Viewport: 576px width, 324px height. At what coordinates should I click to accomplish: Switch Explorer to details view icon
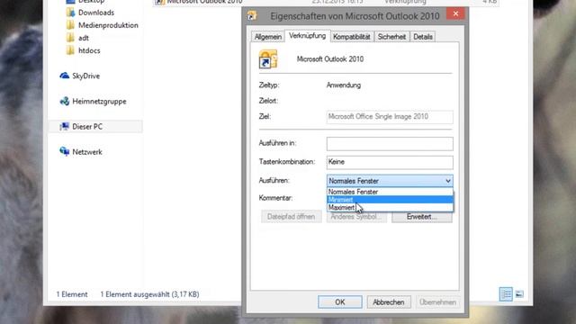click(506, 294)
